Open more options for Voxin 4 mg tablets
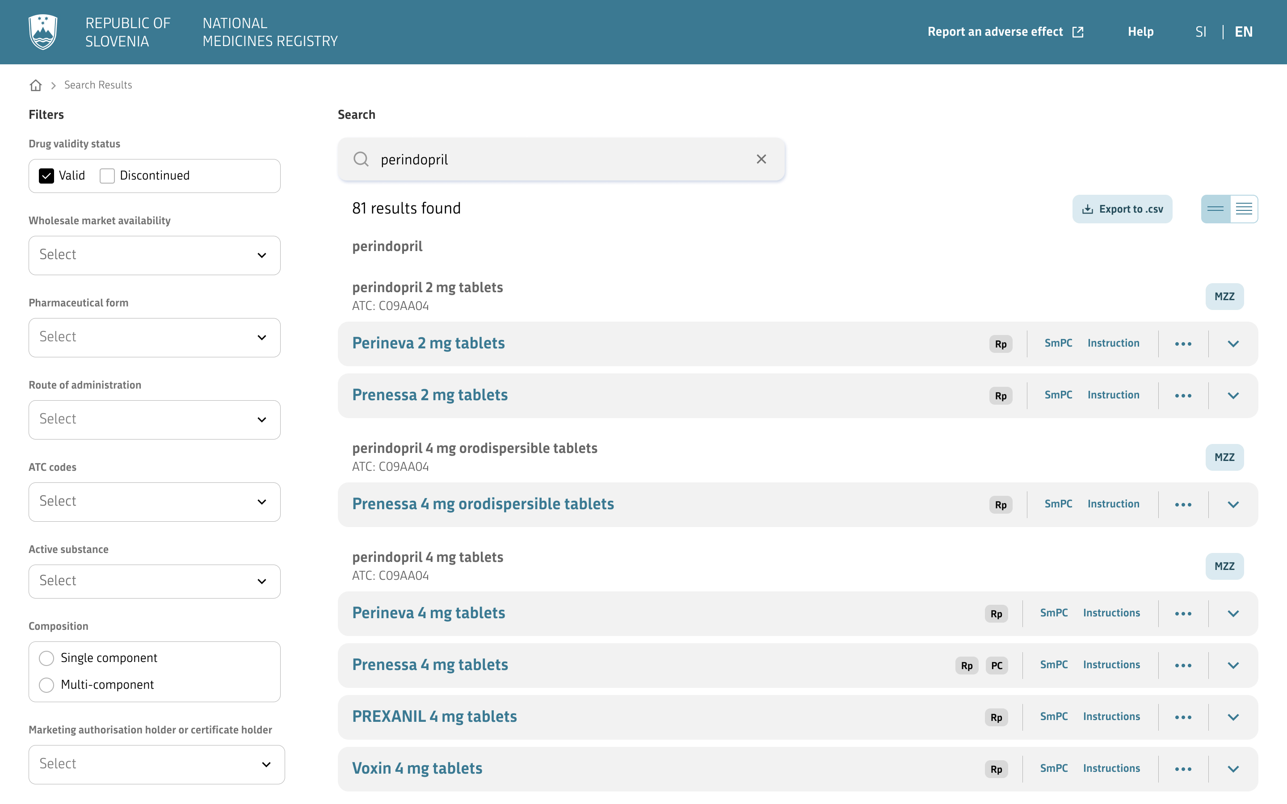The width and height of the screenshot is (1287, 804). click(x=1183, y=769)
